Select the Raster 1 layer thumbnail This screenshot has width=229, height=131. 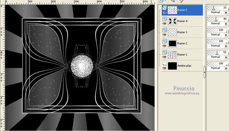point(172,55)
